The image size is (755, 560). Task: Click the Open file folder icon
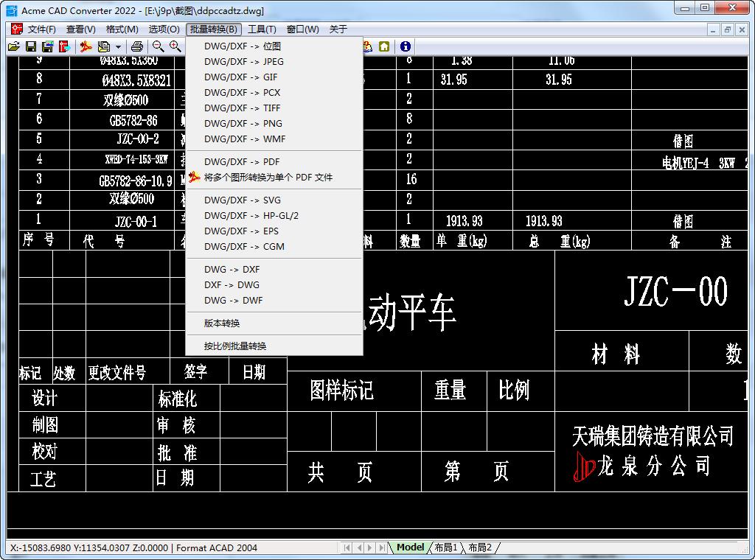pyautogui.click(x=14, y=46)
